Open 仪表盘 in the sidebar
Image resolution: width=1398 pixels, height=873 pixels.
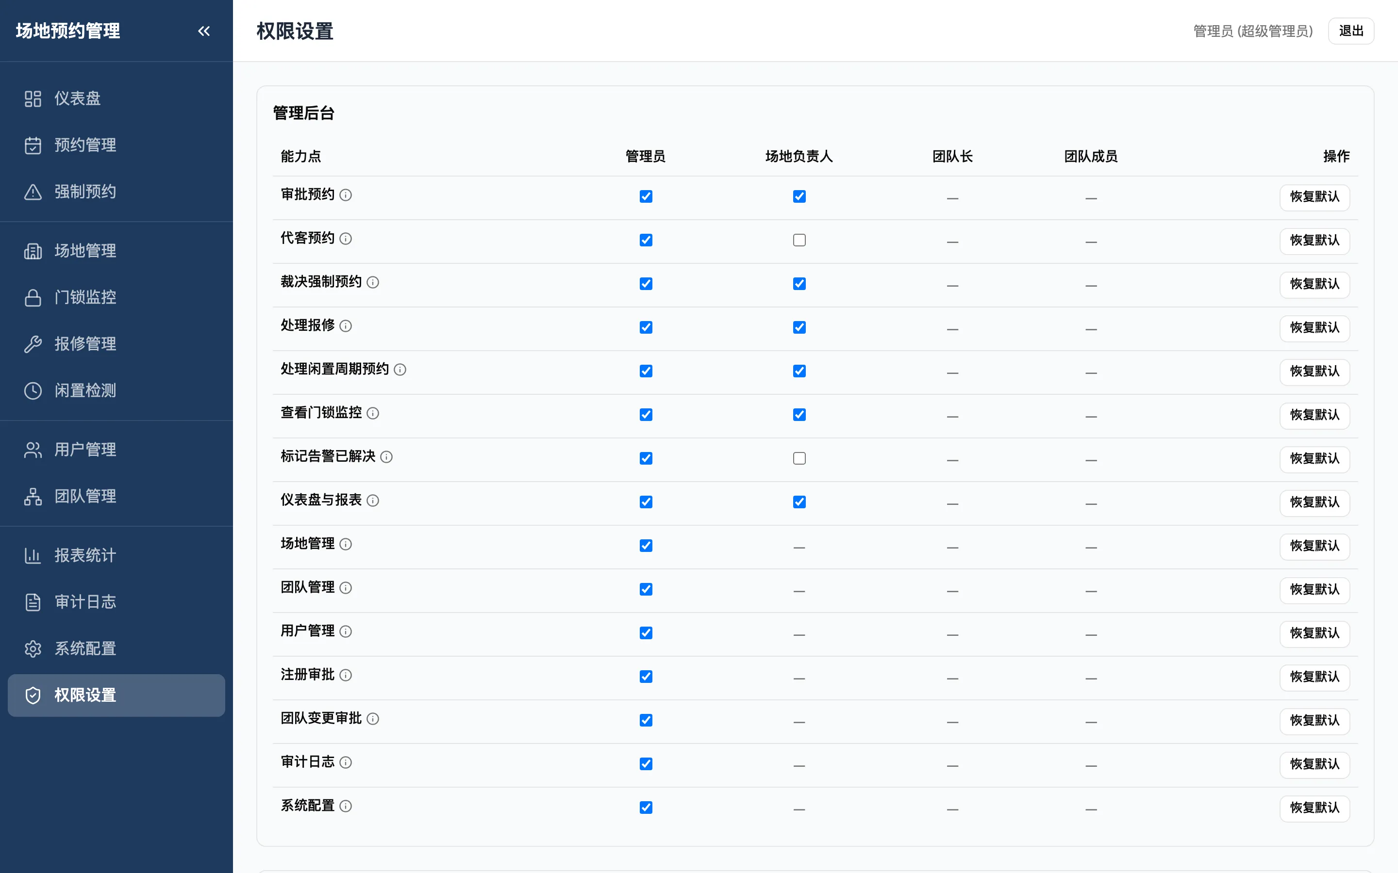tap(116, 99)
